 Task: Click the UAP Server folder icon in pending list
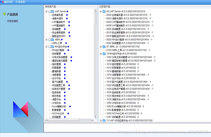click(53, 12)
